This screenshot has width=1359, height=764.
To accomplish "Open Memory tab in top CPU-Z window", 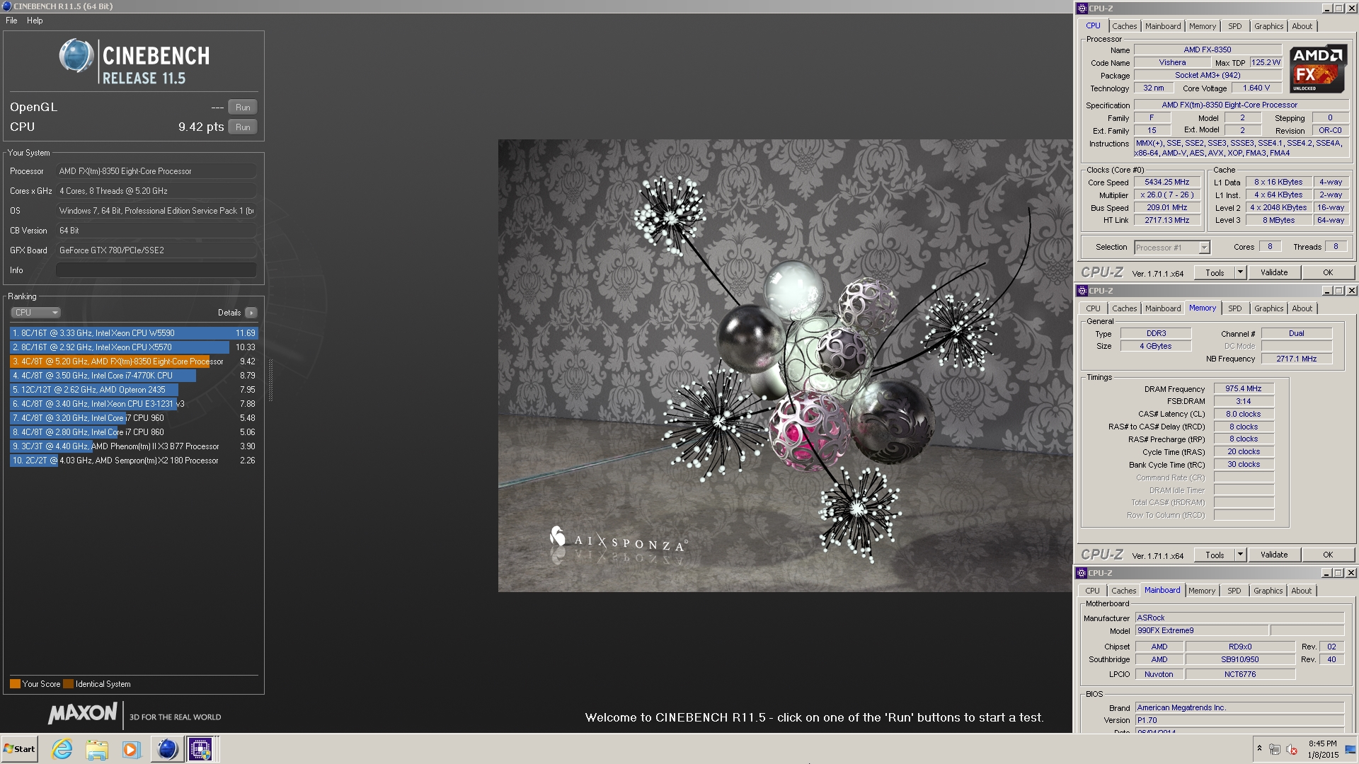I will click(x=1203, y=26).
